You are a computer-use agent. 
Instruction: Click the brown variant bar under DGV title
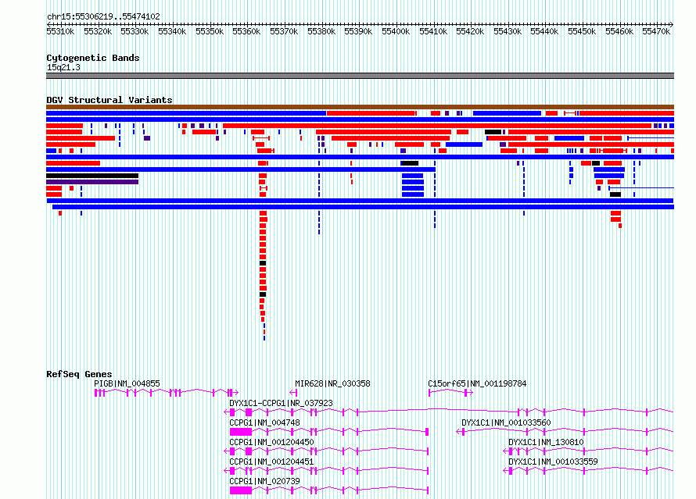point(360,107)
